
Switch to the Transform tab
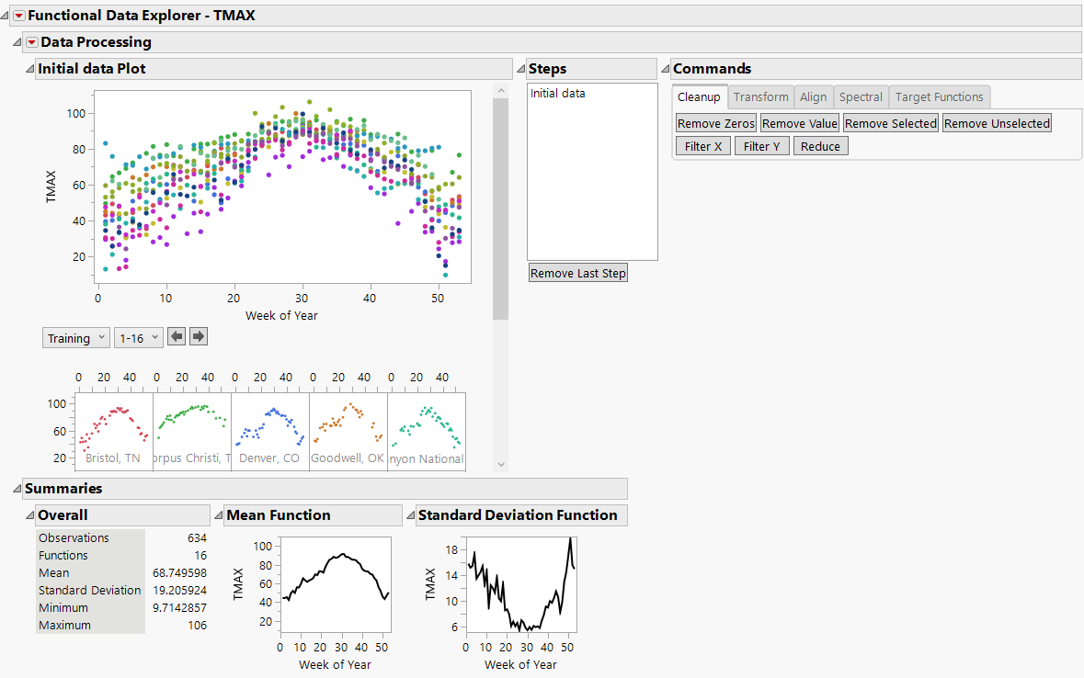point(761,96)
